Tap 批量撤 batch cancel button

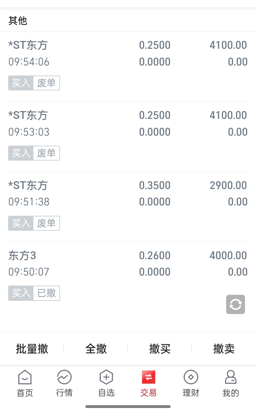(x=32, y=349)
